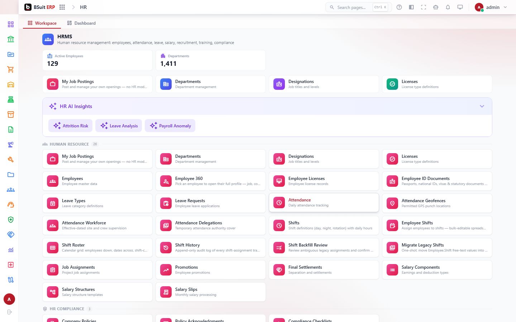Collapse the HR AI Insights panel
The height and width of the screenshot is (322, 516).
(482, 106)
